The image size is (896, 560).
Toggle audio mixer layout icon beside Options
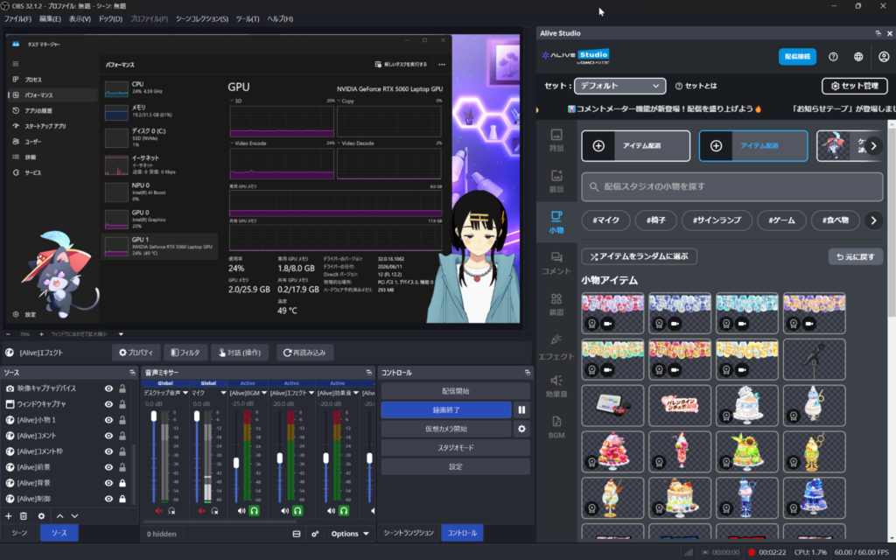297,534
